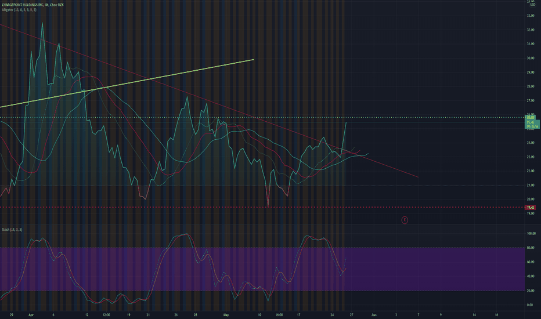The width and height of the screenshot is (541, 319).
Task: Select the ChargePoint Holdings Inc symbol legend
Action: (x=33, y=5)
